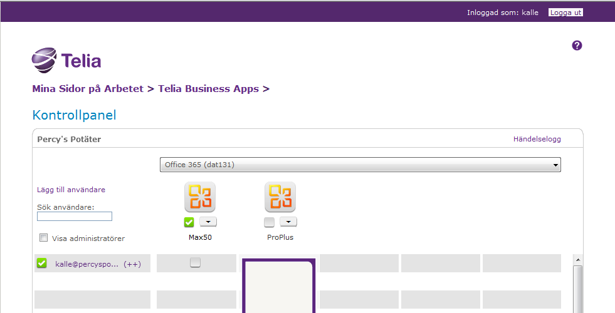Click the Kontrollpanel heading

click(x=74, y=115)
